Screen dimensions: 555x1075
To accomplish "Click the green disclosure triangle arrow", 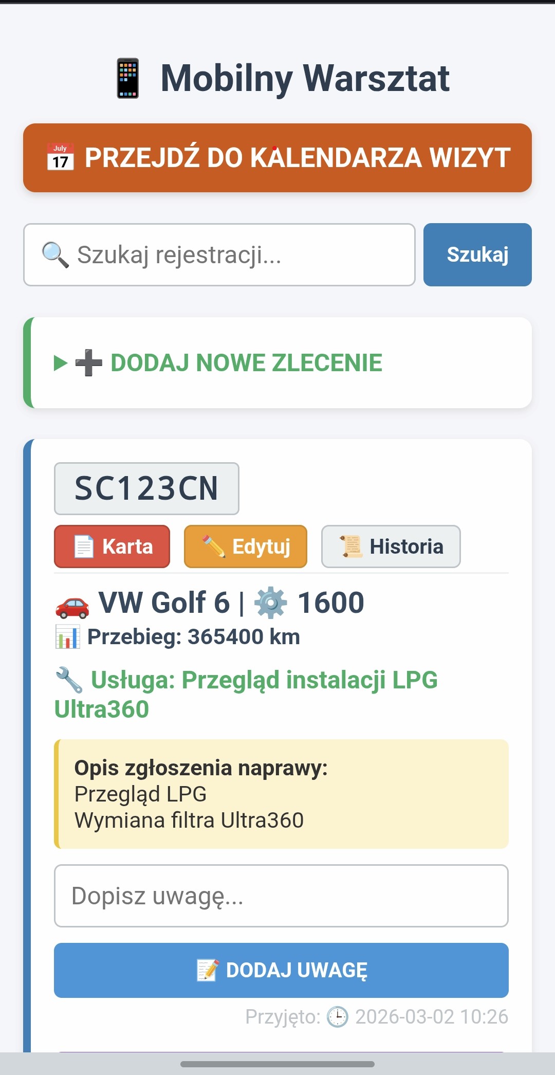I will coord(61,363).
